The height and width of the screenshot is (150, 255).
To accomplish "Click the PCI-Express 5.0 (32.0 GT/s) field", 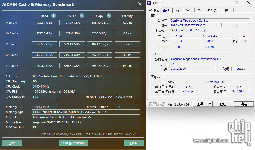I will tap(210, 30).
